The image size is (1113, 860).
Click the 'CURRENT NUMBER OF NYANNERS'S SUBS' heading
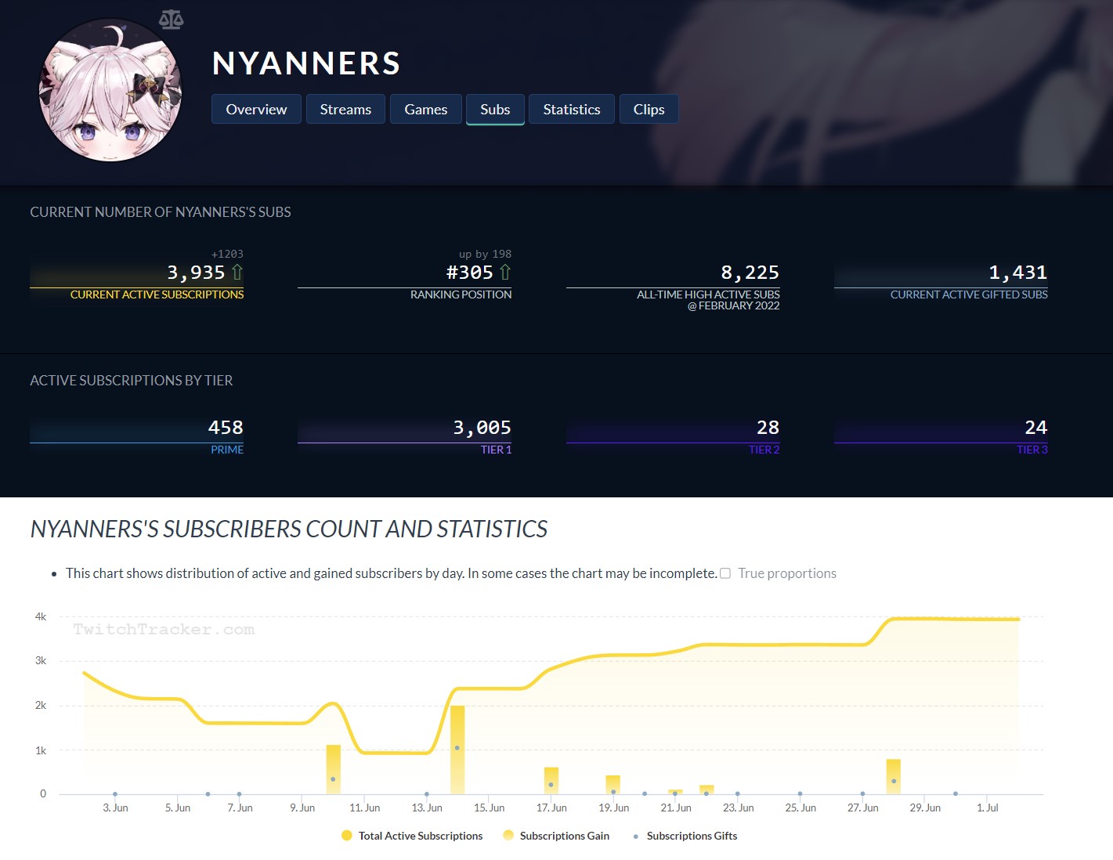(x=161, y=212)
